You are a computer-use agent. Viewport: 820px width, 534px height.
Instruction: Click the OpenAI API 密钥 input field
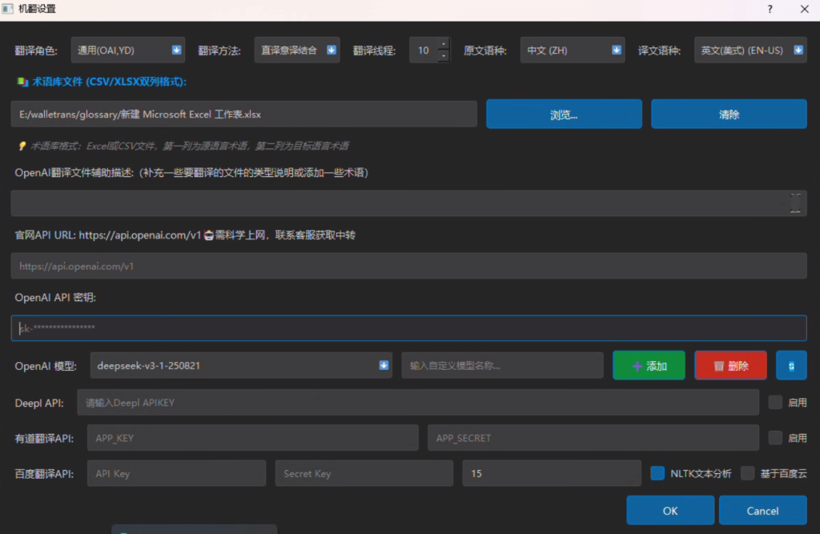(x=320, y=327)
